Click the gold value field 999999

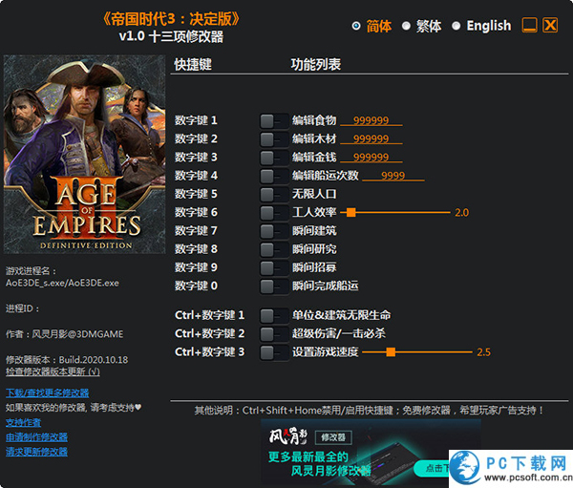point(371,158)
